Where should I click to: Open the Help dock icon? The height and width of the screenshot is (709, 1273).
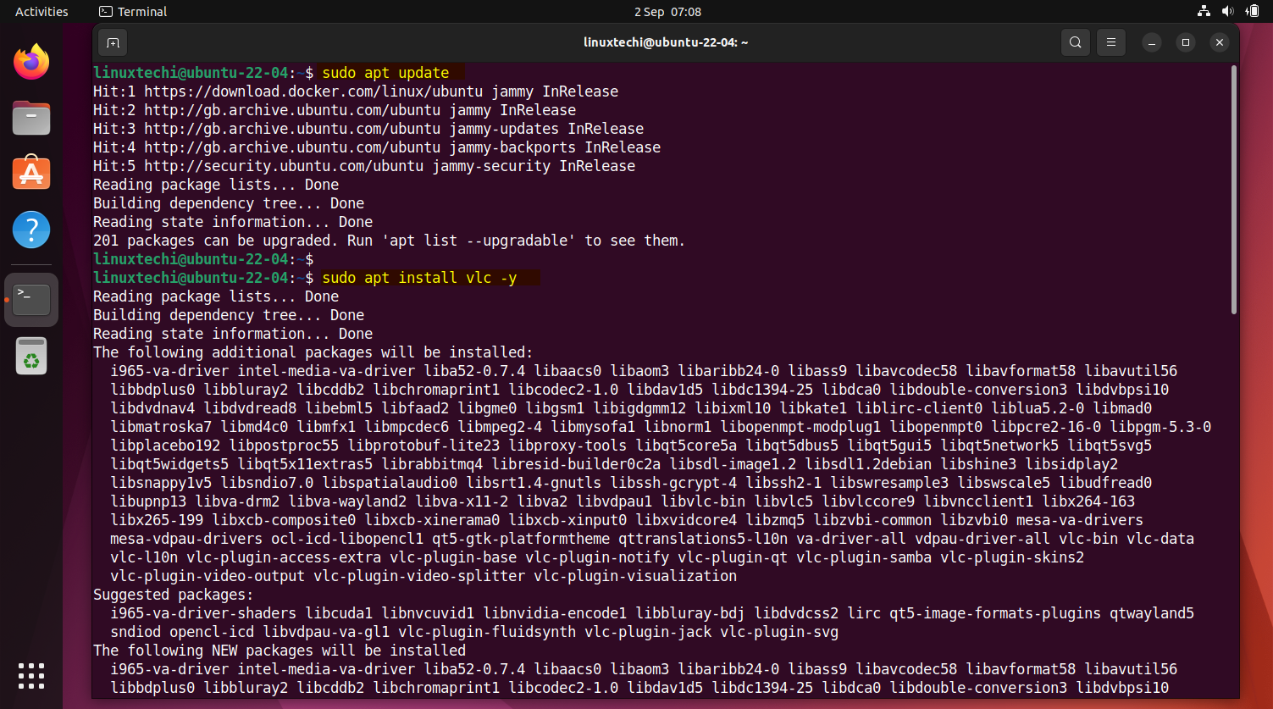pos(31,230)
